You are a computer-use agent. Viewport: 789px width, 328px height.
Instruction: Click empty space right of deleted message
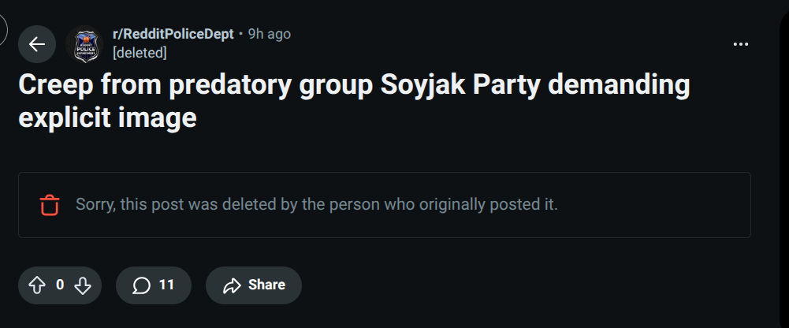(654, 205)
